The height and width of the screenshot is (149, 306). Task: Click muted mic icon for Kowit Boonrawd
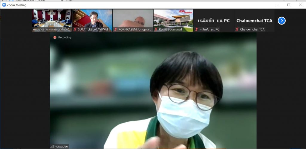(156, 30)
